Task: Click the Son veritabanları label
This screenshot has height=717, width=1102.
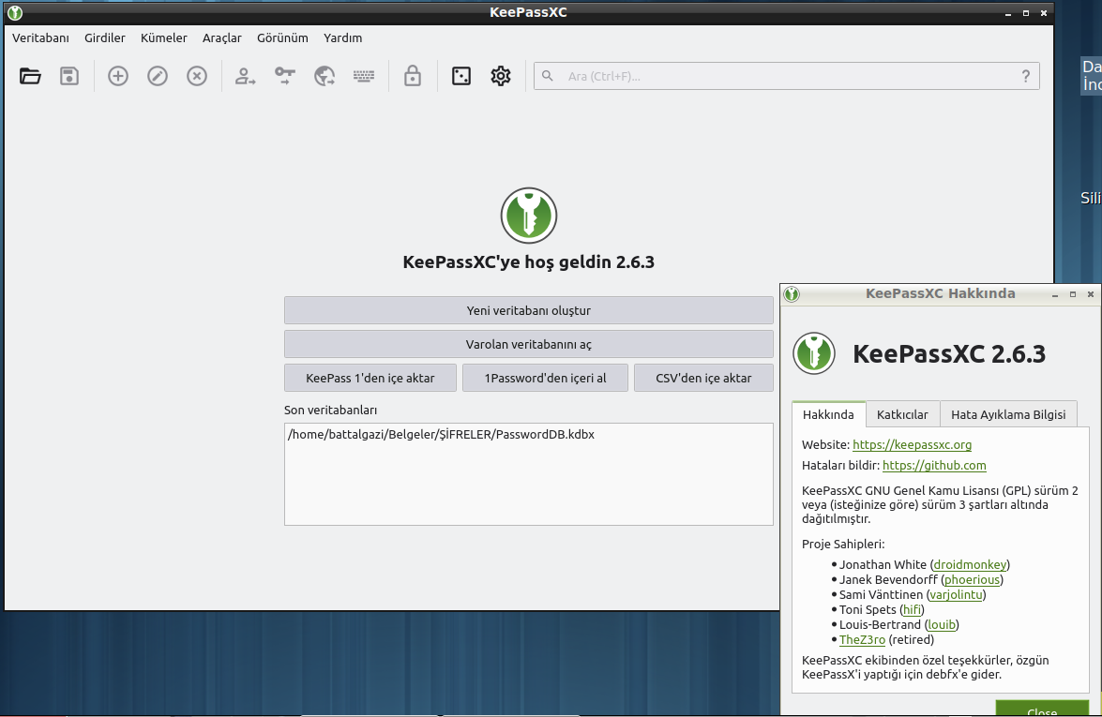Action: coord(330,411)
